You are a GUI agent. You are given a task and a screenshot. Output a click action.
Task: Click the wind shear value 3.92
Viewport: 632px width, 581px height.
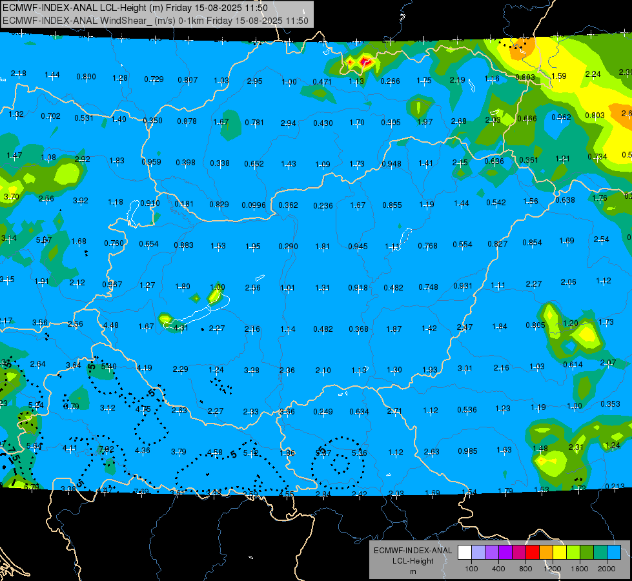pyautogui.click(x=81, y=200)
